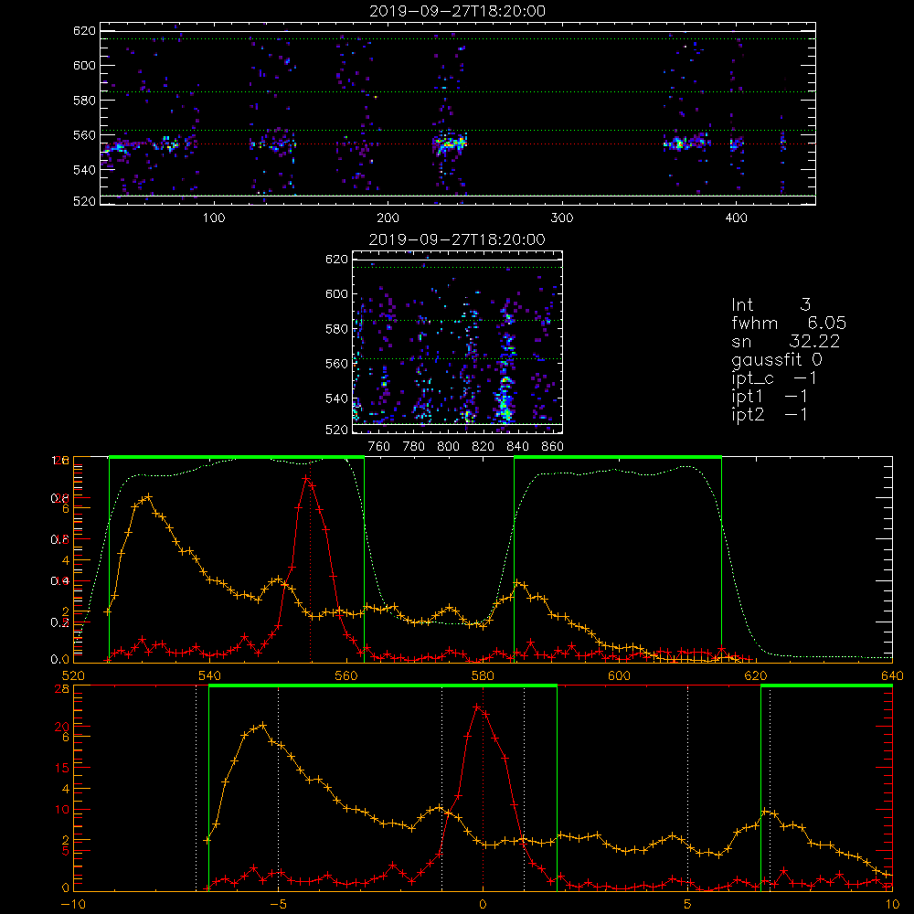Click x-axis label 100 on top spectrogram

pos(214,218)
